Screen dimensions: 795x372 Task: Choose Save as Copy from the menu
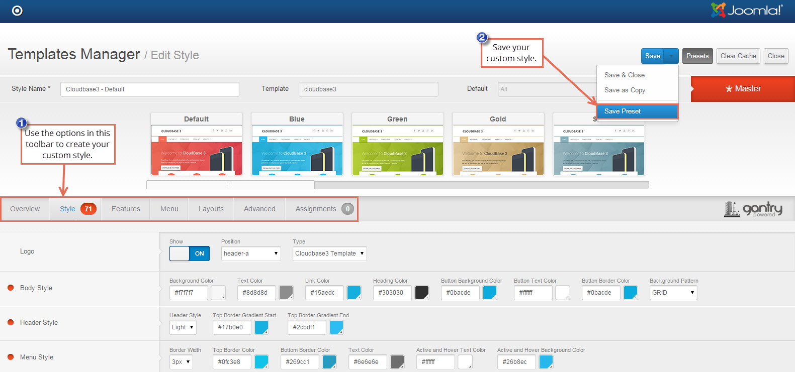click(x=638, y=90)
